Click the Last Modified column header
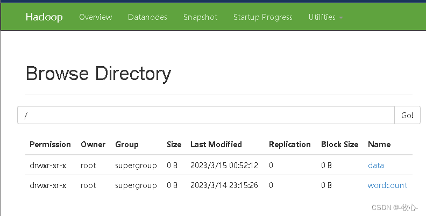Screen dimensions: 426x216 (216, 145)
